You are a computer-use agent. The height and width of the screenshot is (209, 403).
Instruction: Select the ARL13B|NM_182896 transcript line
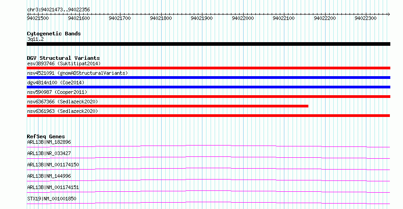[208, 146]
